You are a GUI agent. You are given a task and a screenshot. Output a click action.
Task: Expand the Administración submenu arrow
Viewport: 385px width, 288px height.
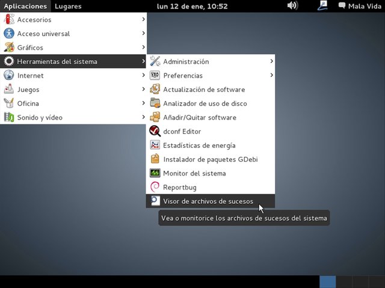[x=271, y=61]
